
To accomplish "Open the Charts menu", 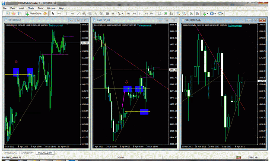I will click(31, 8).
